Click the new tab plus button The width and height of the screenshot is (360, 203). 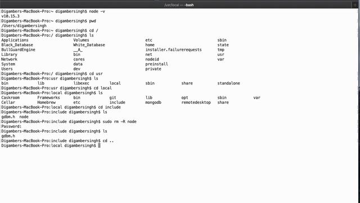(x=355, y=5)
